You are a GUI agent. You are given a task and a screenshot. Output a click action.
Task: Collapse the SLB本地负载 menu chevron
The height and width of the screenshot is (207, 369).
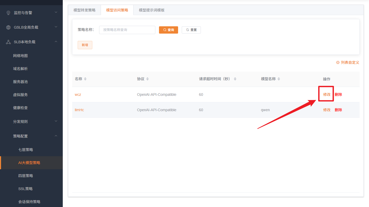pos(56,42)
